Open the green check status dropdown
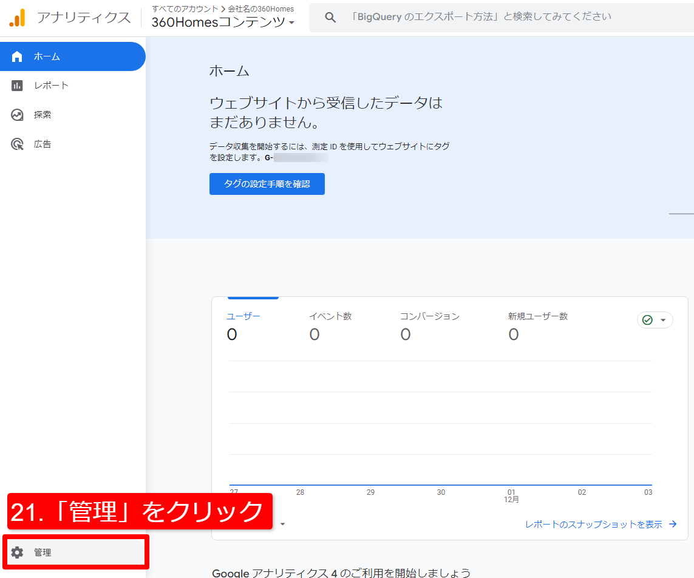This screenshot has width=694, height=578. (x=655, y=320)
